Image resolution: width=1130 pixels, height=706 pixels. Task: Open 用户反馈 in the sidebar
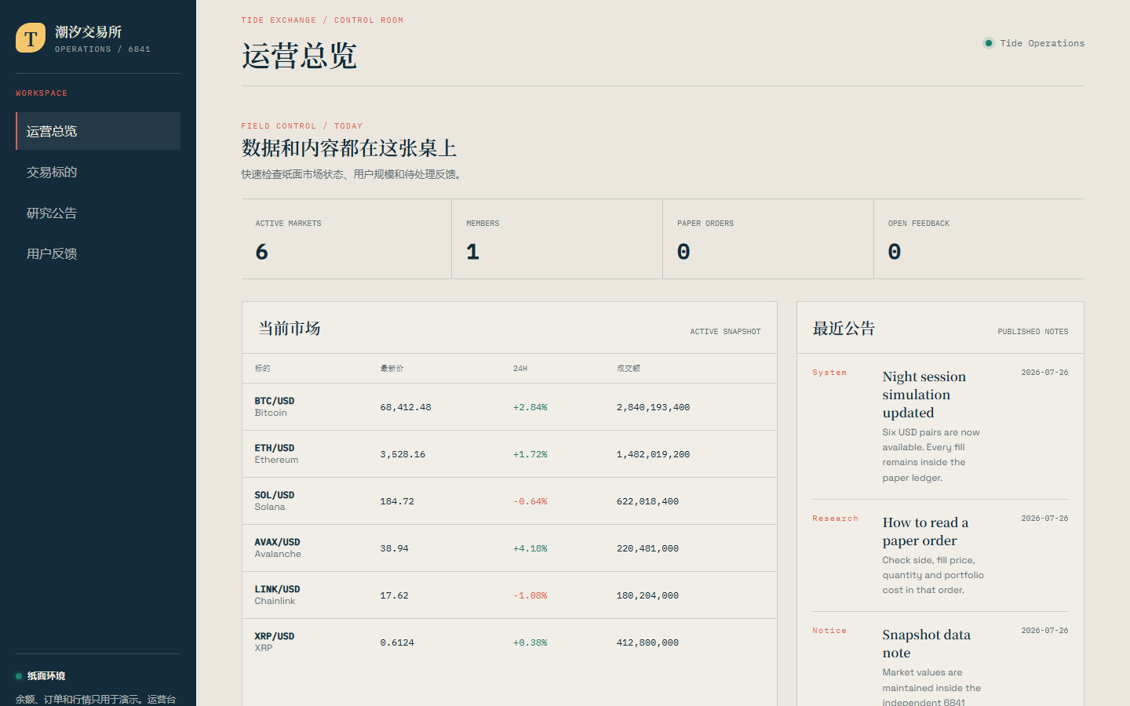point(98,253)
